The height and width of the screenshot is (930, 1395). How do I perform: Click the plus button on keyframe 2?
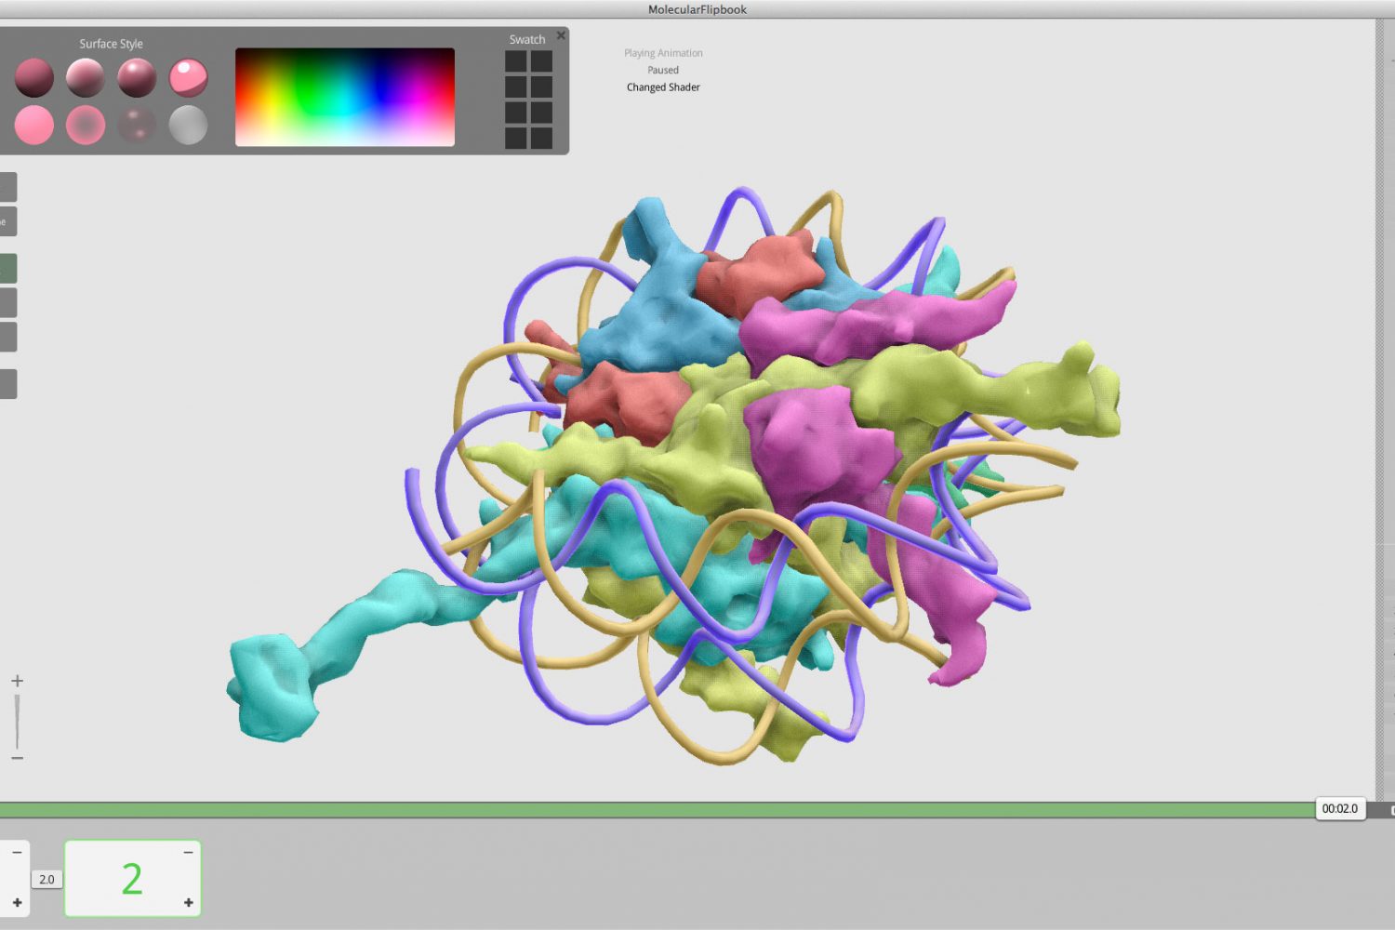188,902
